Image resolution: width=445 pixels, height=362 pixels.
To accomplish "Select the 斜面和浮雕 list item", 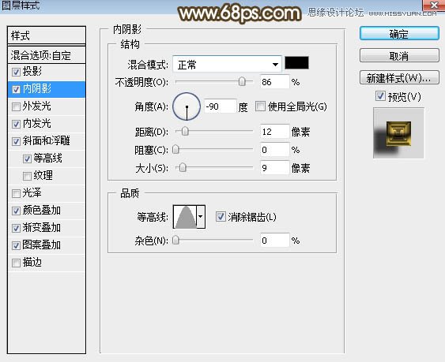I will 47,141.
